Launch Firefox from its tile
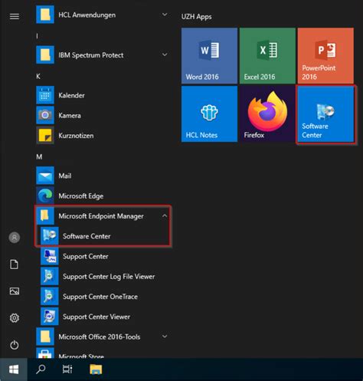The image size is (363, 381). click(x=267, y=113)
